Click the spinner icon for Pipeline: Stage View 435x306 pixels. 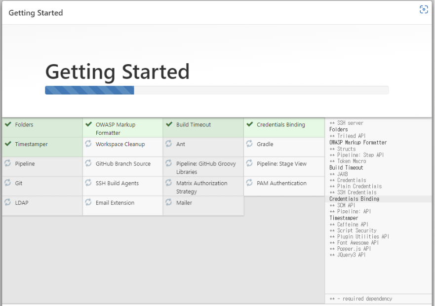(249, 163)
